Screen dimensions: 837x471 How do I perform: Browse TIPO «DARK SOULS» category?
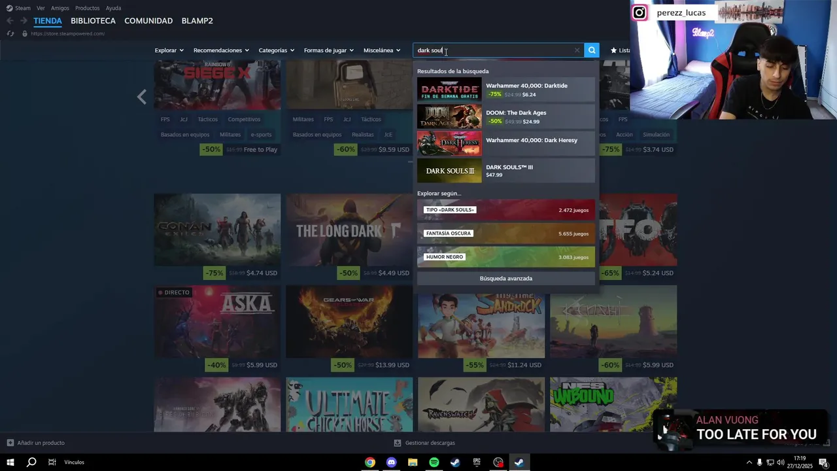(506, 210)
